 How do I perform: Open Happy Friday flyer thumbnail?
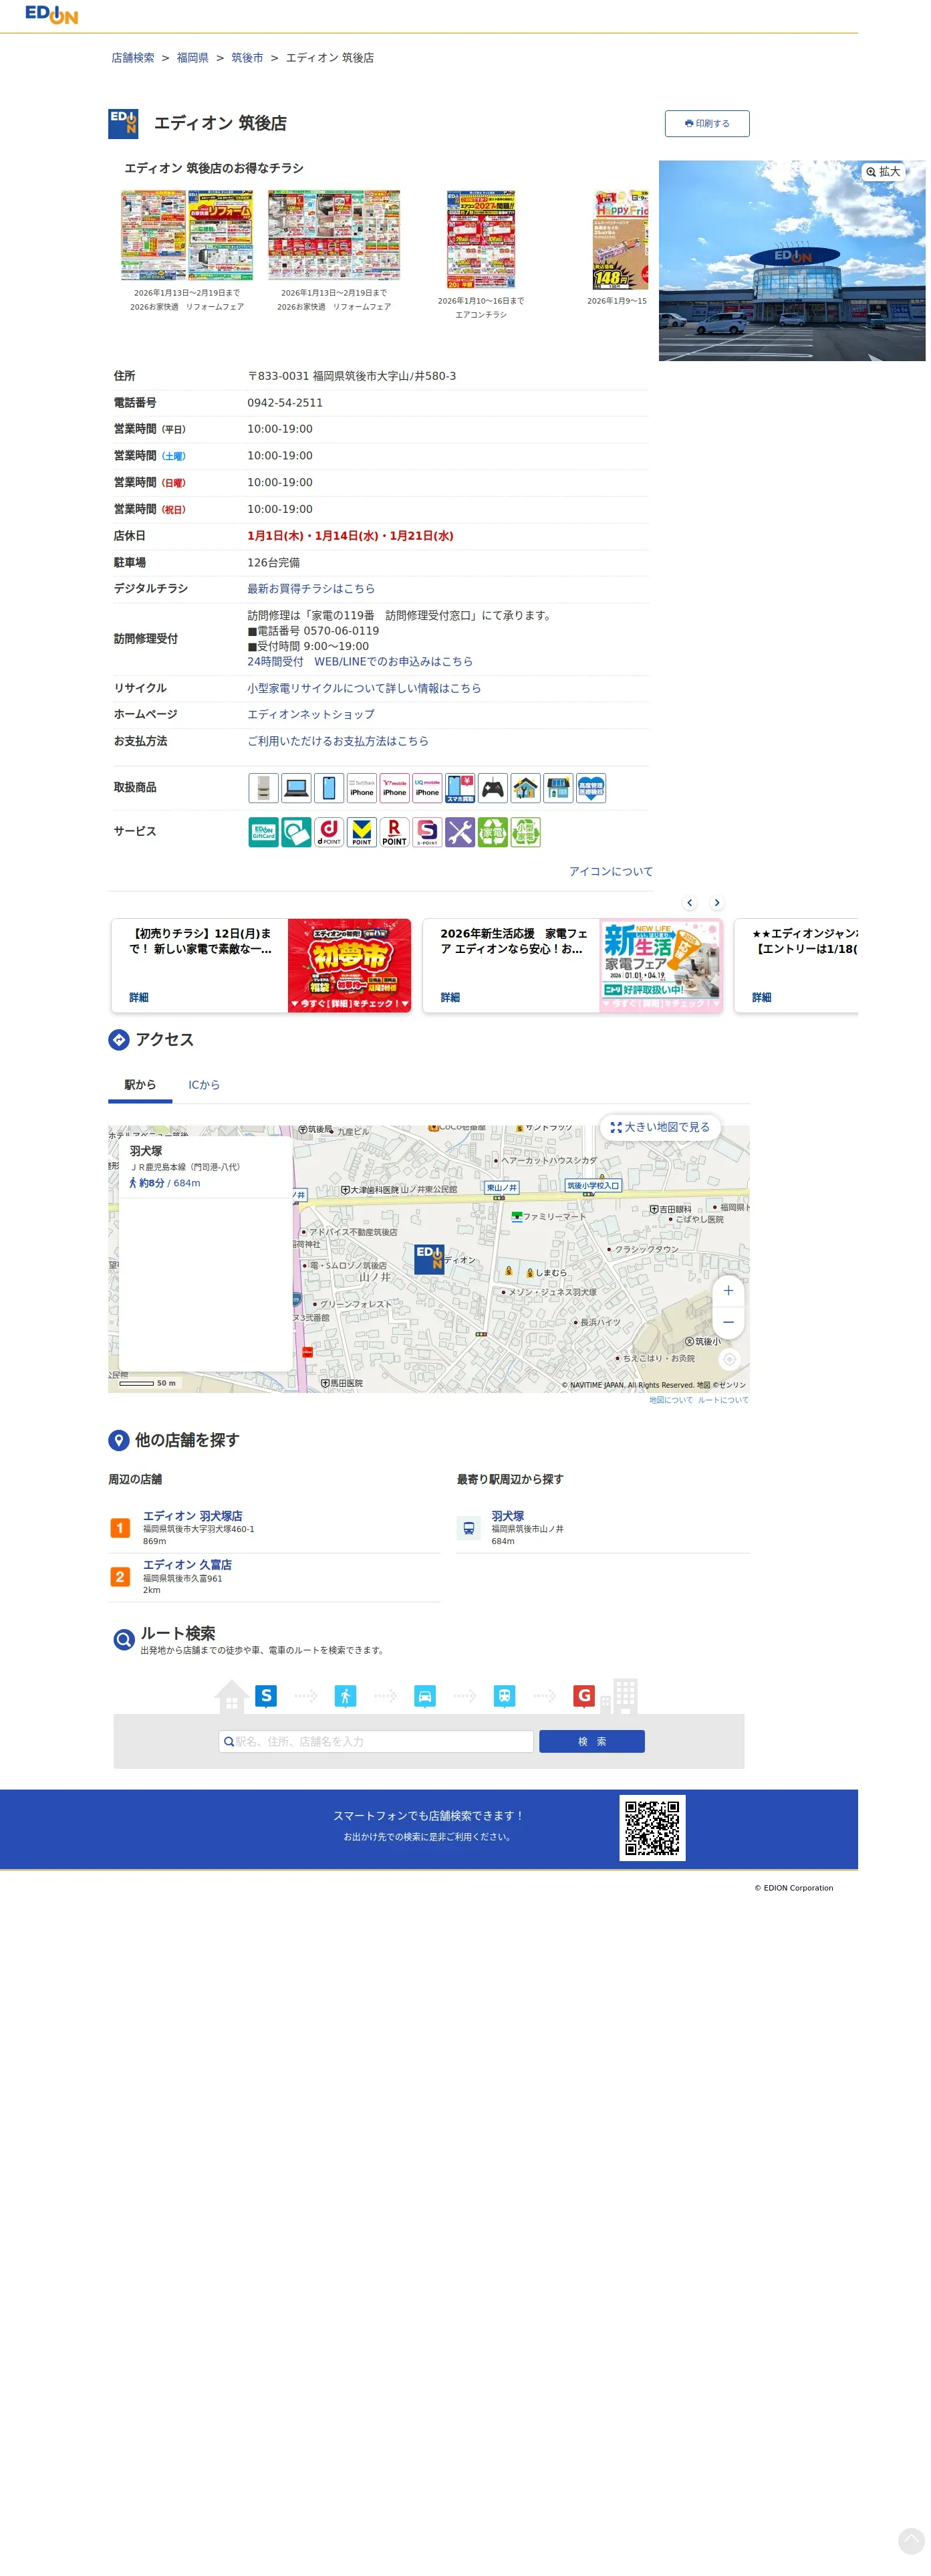point(620,240)
